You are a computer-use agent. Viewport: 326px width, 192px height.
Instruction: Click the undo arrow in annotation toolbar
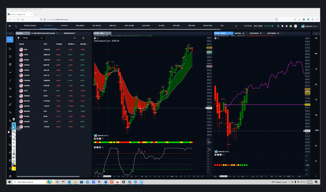click(x=14, y=146)
